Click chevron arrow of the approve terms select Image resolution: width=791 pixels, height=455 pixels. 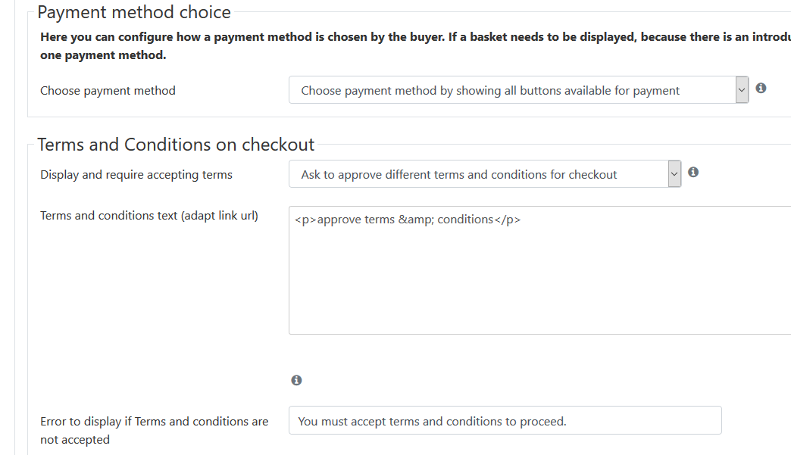point(674,174)
